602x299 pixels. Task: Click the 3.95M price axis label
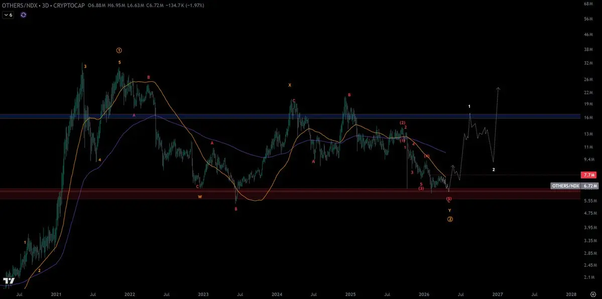tap(589, 227)
